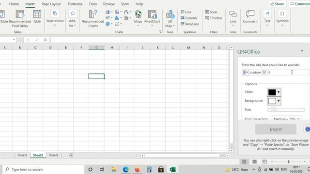Open the Formulas tab
Image resolution: width=310 pixels, height=174 pixels.
75,4
